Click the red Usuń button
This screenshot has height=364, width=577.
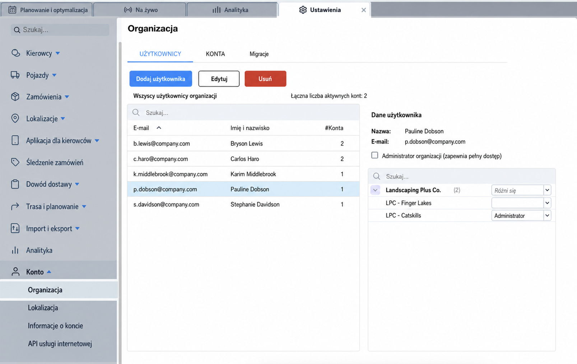pos(265,79)
